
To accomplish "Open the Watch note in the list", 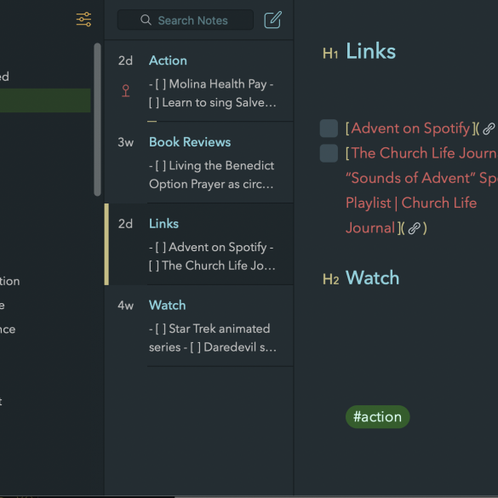I will [199, 325].
